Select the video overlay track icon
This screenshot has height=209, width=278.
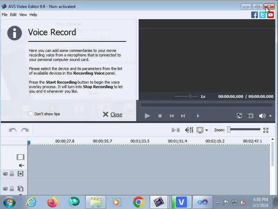click(x=21, y=188)
